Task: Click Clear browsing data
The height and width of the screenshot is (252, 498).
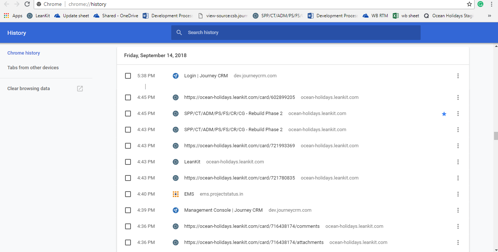Action: [x=29, y=89]
